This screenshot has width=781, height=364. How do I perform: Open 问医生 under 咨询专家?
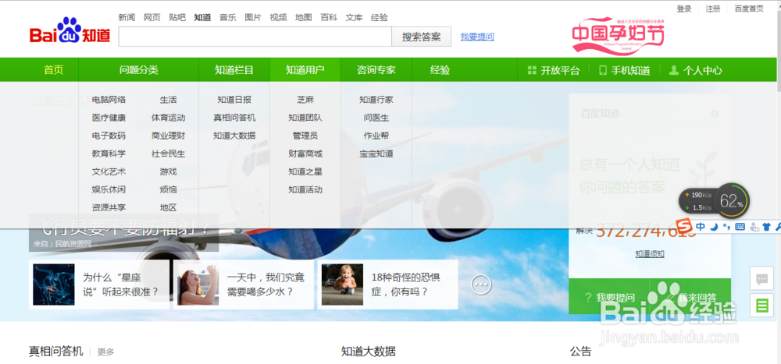click(x=376, y=118)
